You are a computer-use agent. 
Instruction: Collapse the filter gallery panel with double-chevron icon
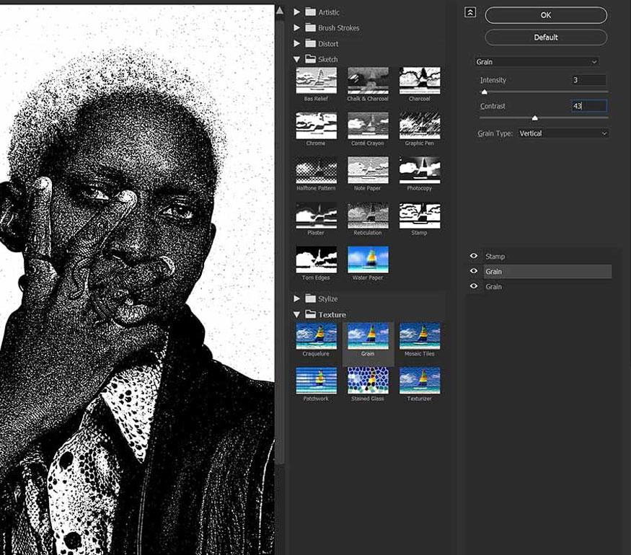coord(470,12)
